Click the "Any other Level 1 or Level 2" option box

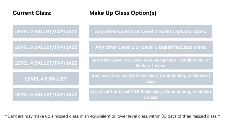pos(151,32)
